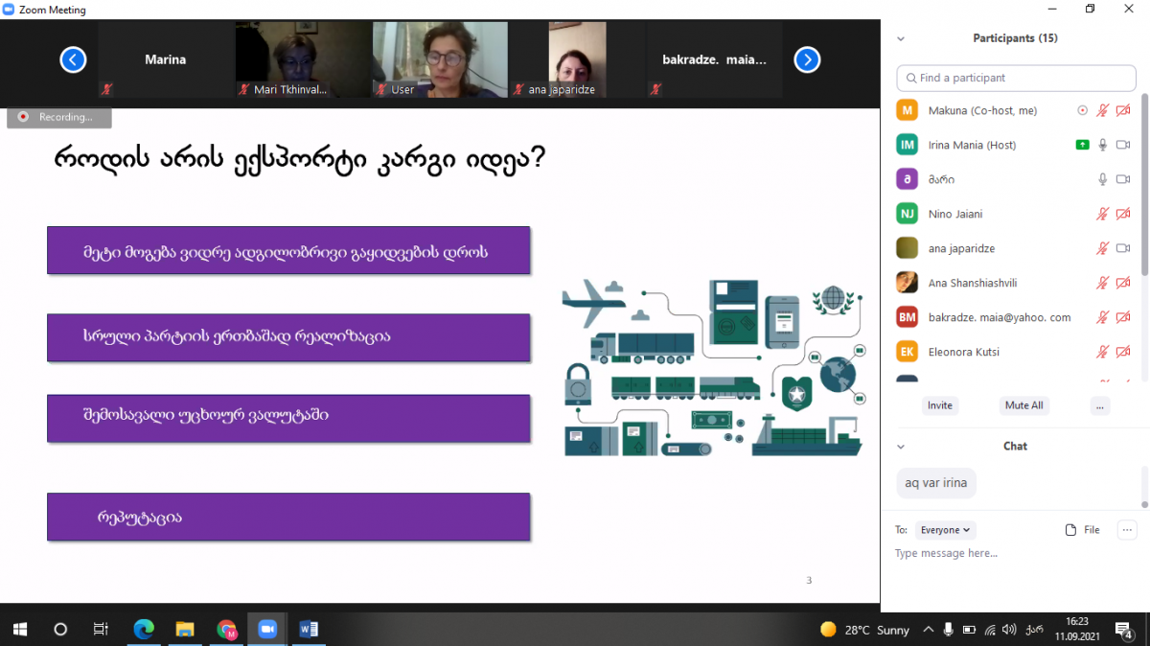Open Microsoft Word from the taskbar
1150x646 pixels.
pyautogui.click(x=309, y=629)
